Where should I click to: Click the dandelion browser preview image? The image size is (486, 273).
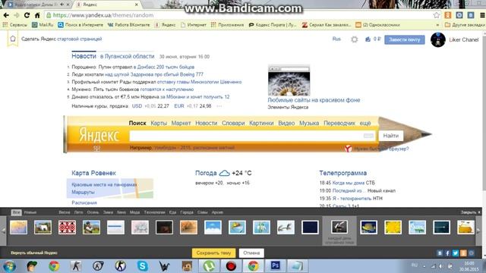[x=289, y=81]
